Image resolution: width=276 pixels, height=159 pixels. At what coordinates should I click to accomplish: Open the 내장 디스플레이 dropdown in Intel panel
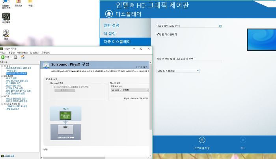click(x=178, y=71)
